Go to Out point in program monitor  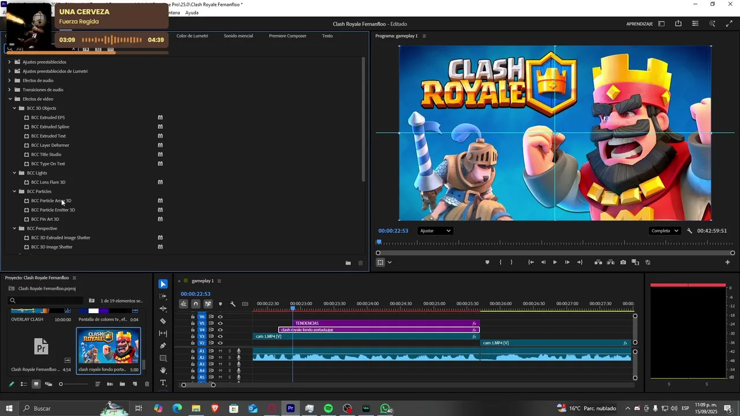pos(580,262)
